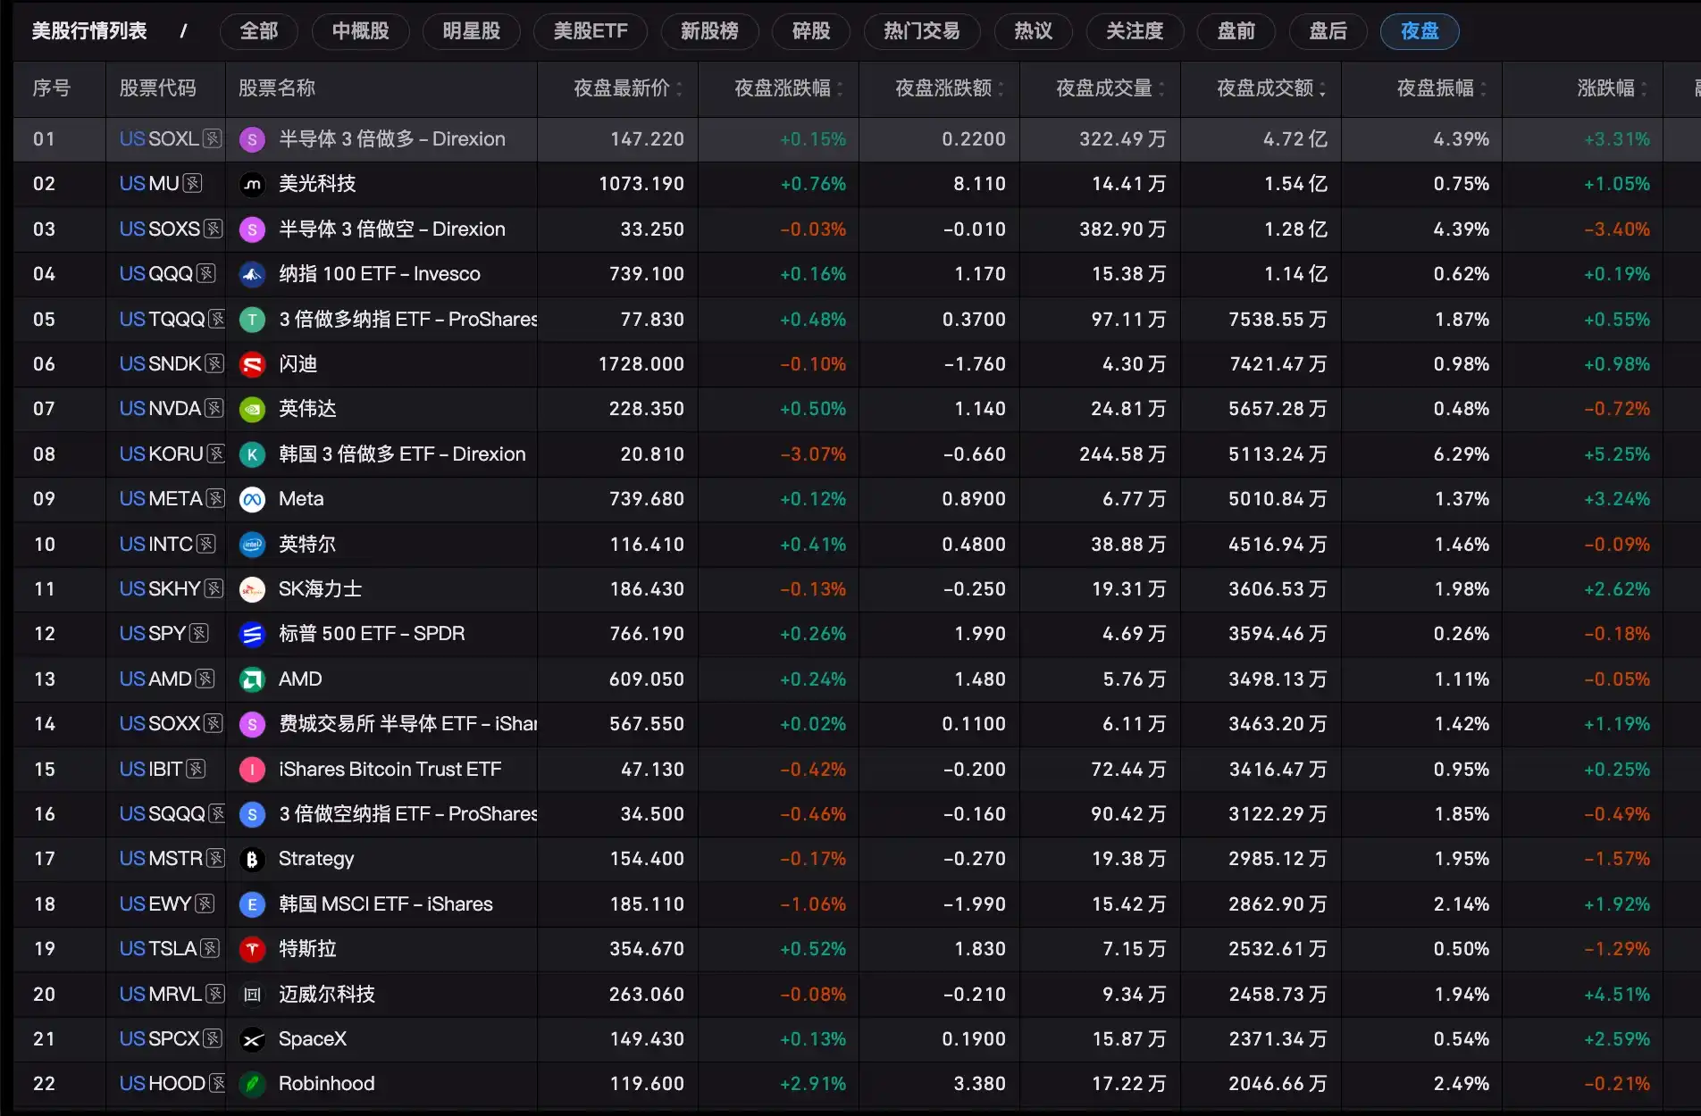
Task: View the 关注度 tab
Action: (x=1135, y=31)
